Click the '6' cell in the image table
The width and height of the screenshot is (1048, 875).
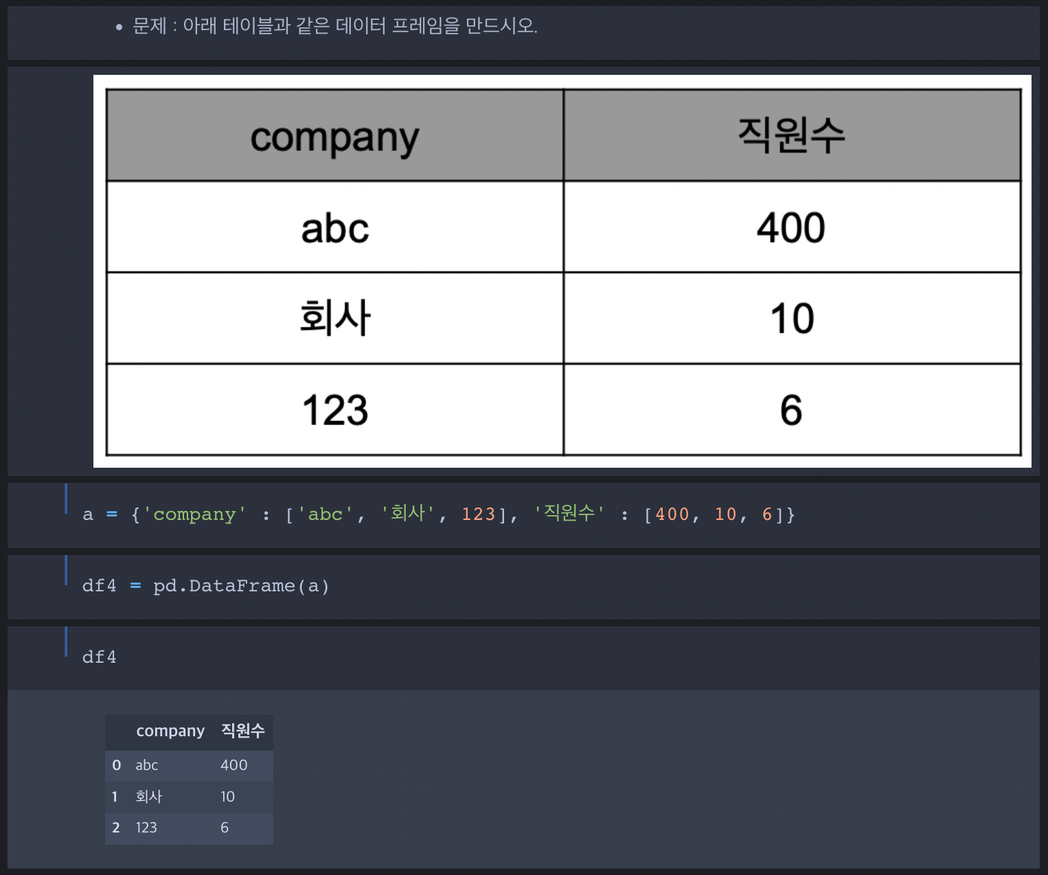coord(792,409)
